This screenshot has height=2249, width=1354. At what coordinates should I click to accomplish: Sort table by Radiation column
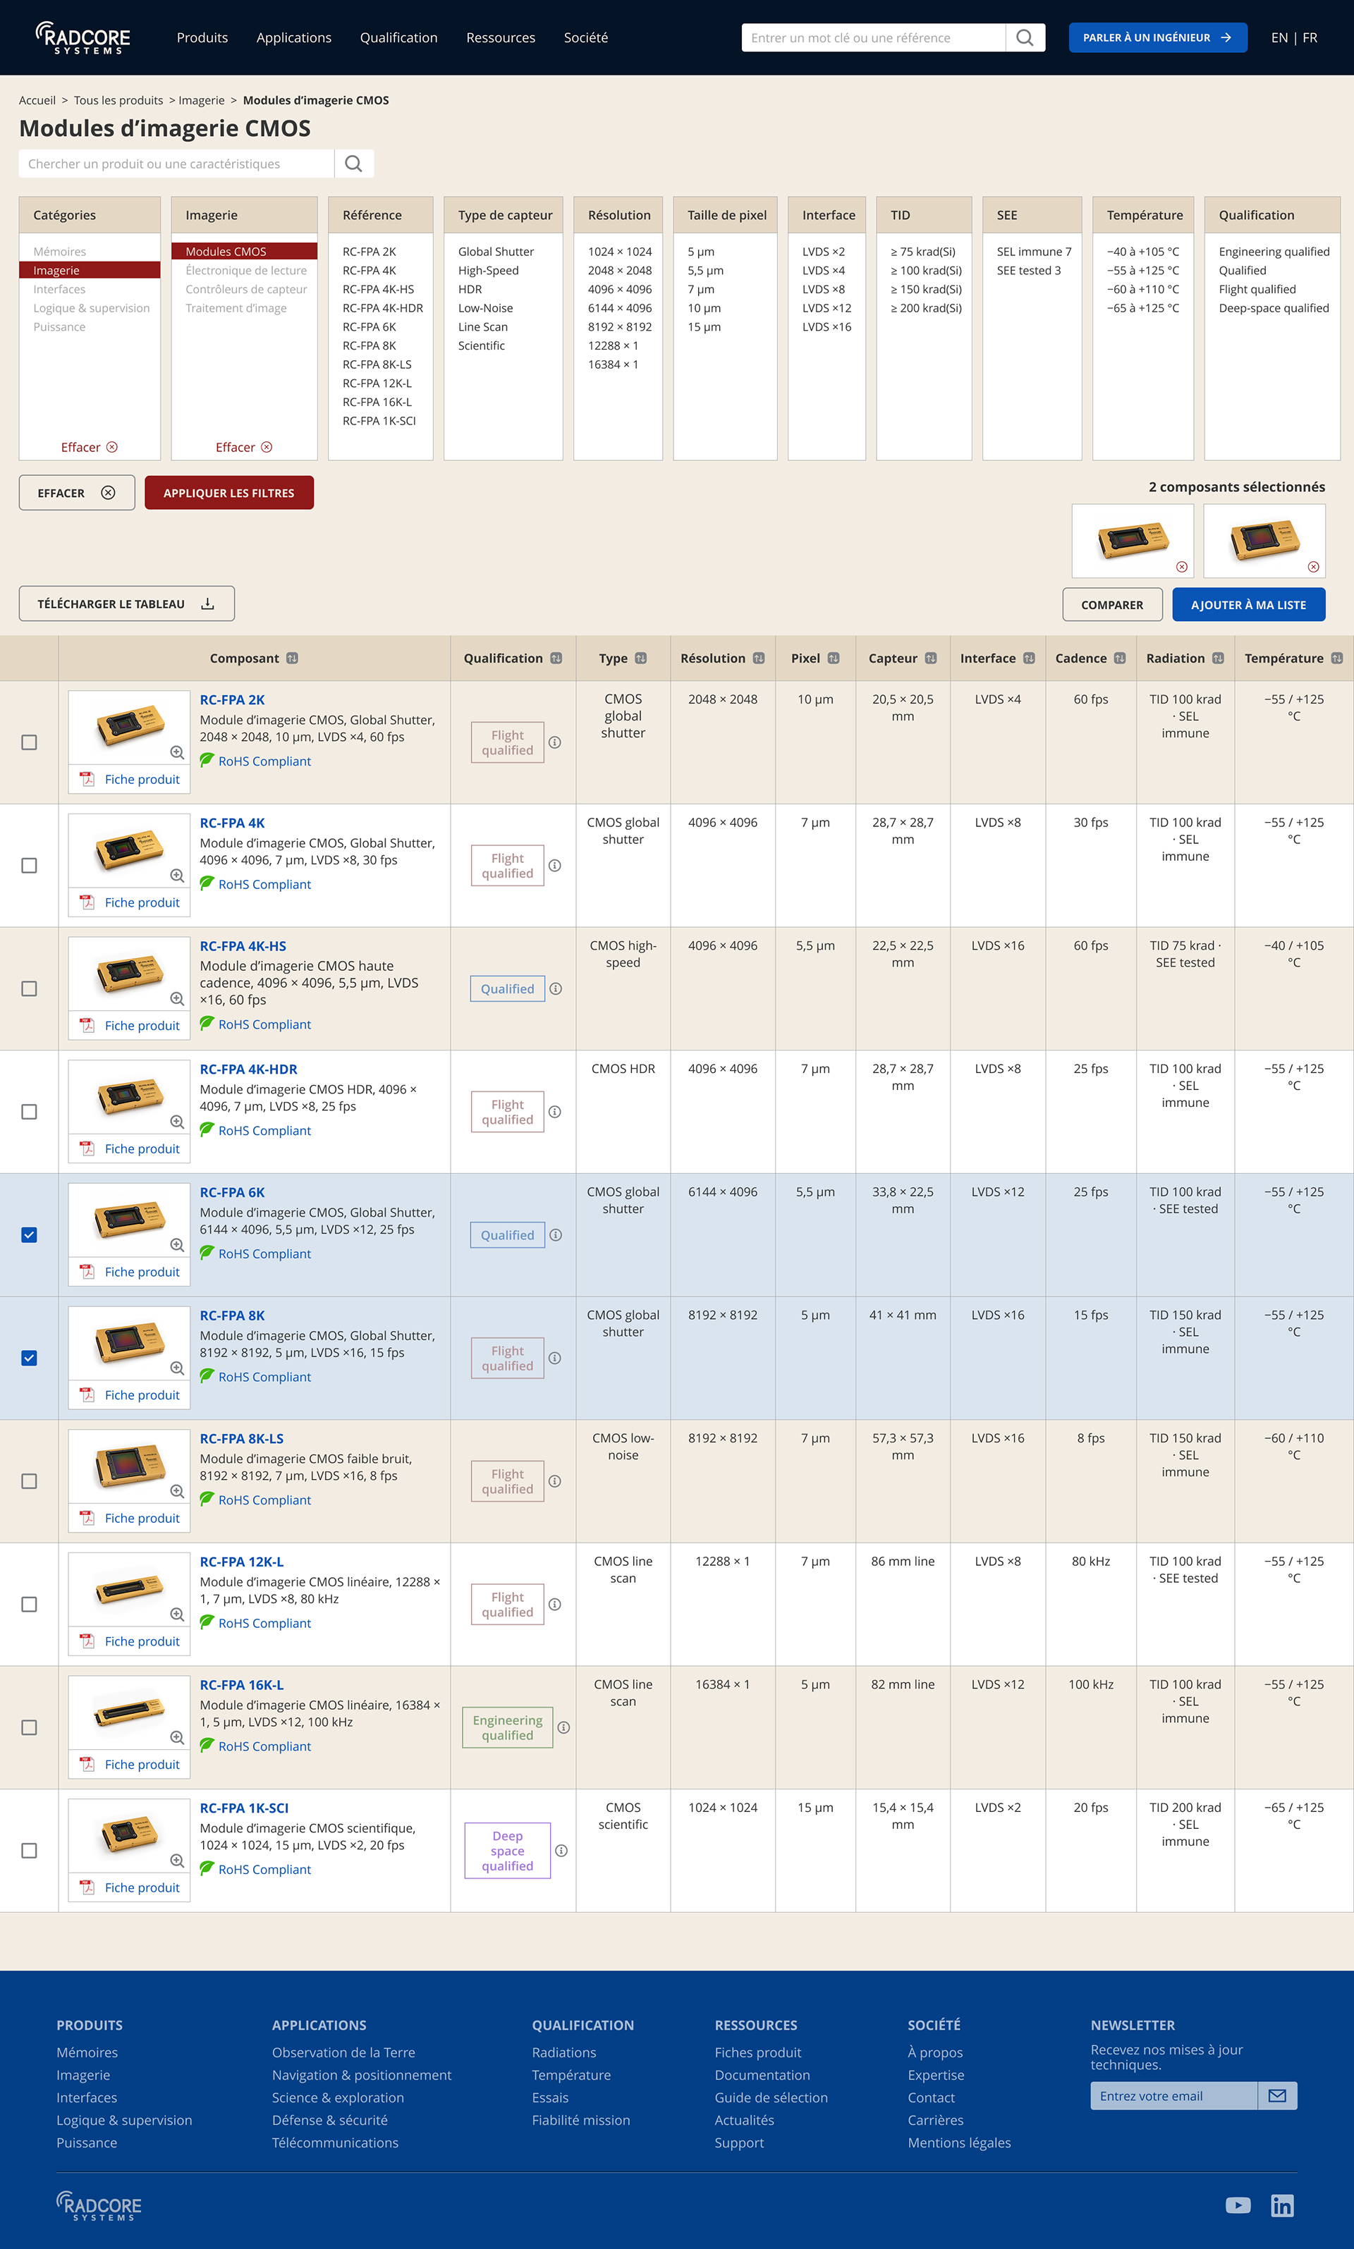(1218, 658)
